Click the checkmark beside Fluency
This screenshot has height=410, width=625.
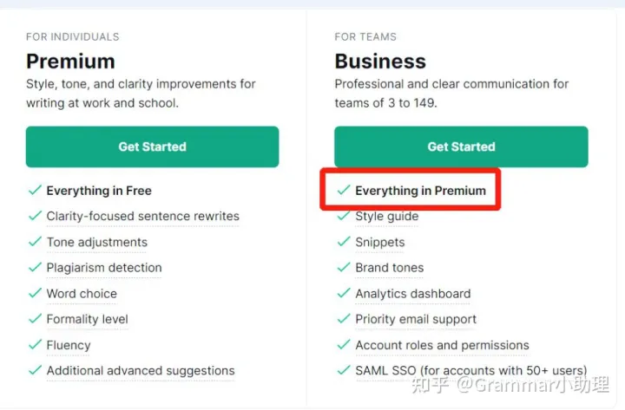point(35,345)
